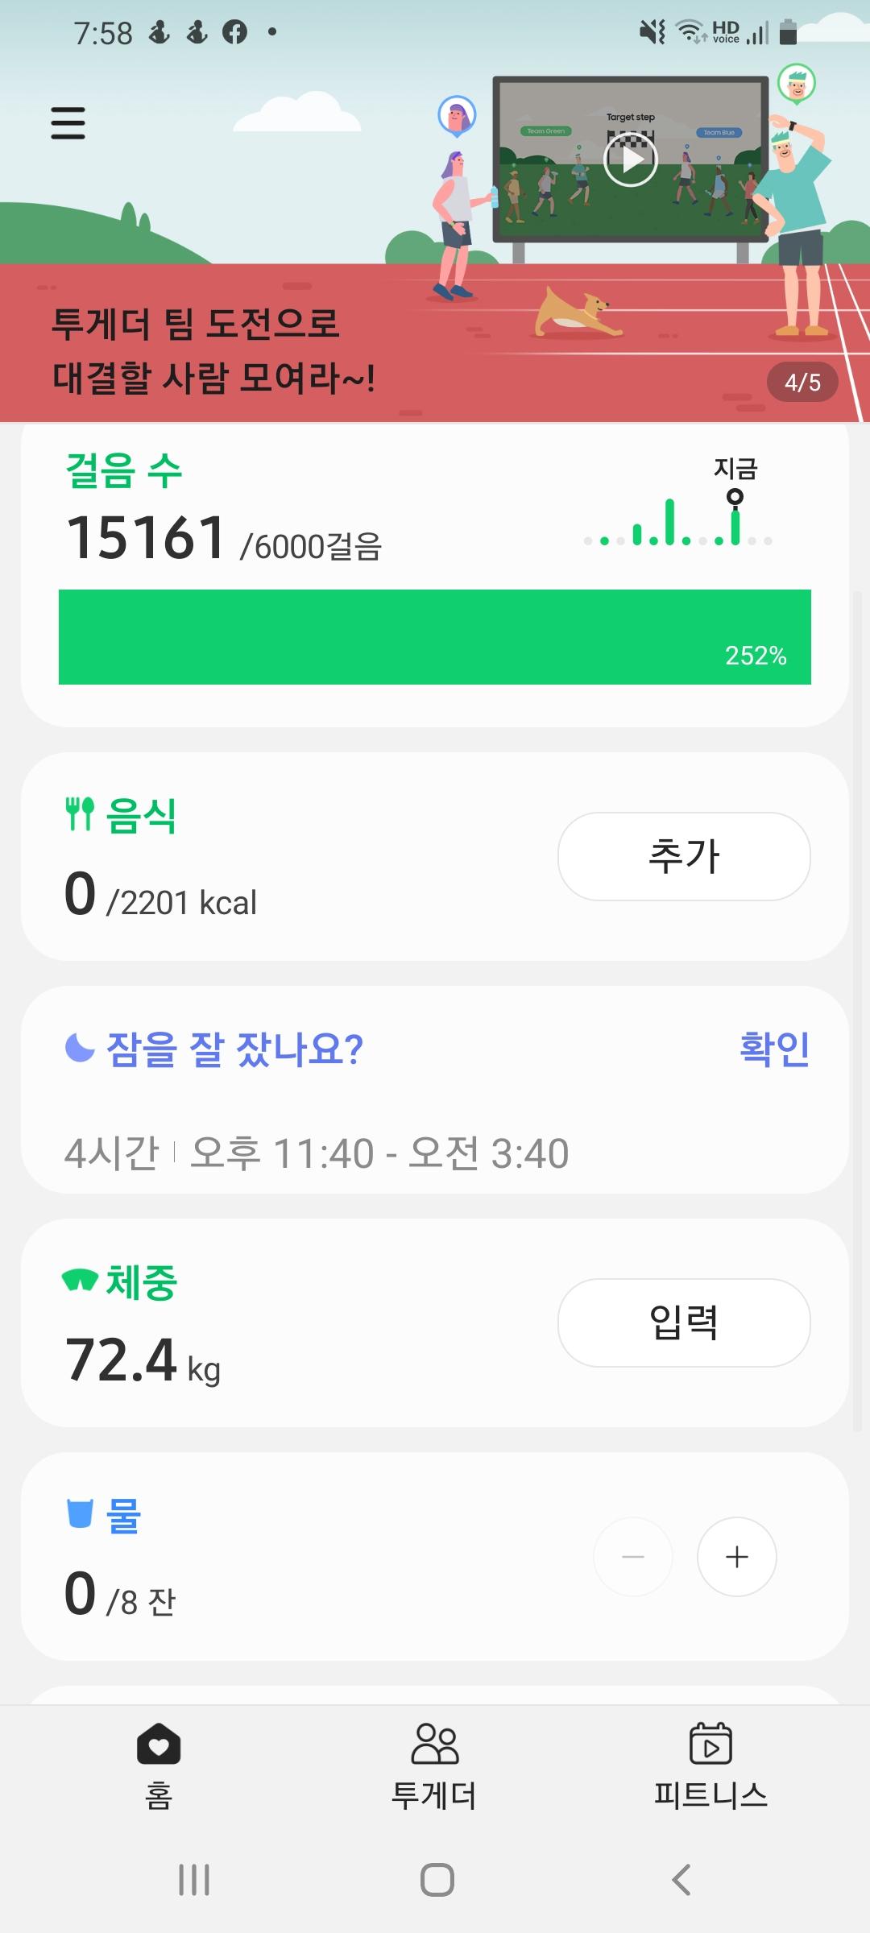The height and width of the screenshot is (1933, 870).
Task: Tap the fork and spoon 음식 icon
Action: click(x=80, y=814)
